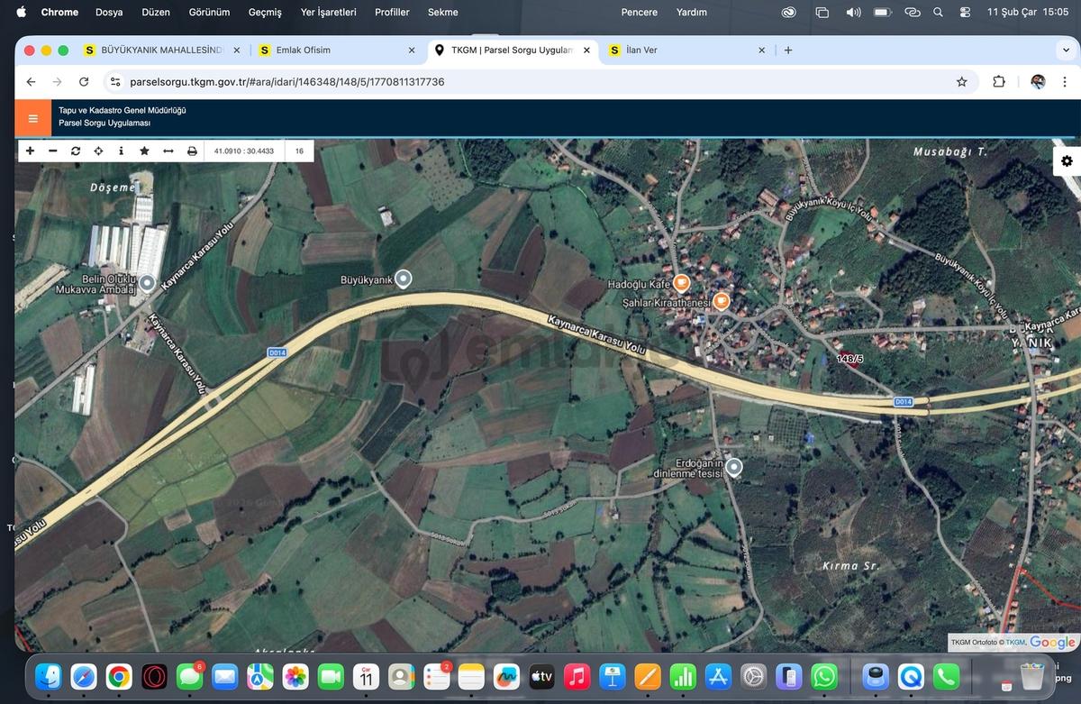
Task: Click the star favorites tool
Action: click(144, 151)
